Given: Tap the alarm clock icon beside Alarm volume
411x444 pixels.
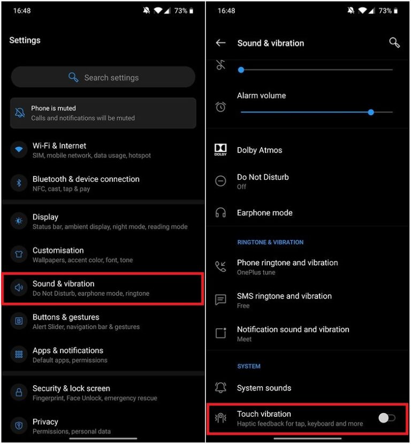Looking at the screenshot, I should coord(220,107).
